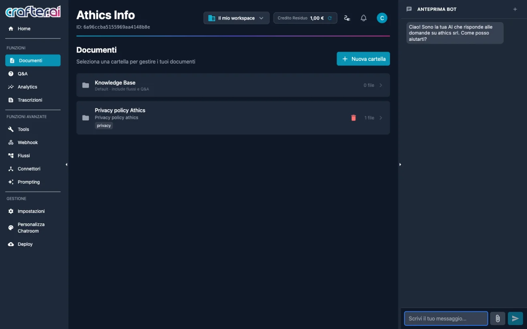Screen dimensions: 527x329
Task: Click the connection plug icon in header
Action: coord(347,18)
